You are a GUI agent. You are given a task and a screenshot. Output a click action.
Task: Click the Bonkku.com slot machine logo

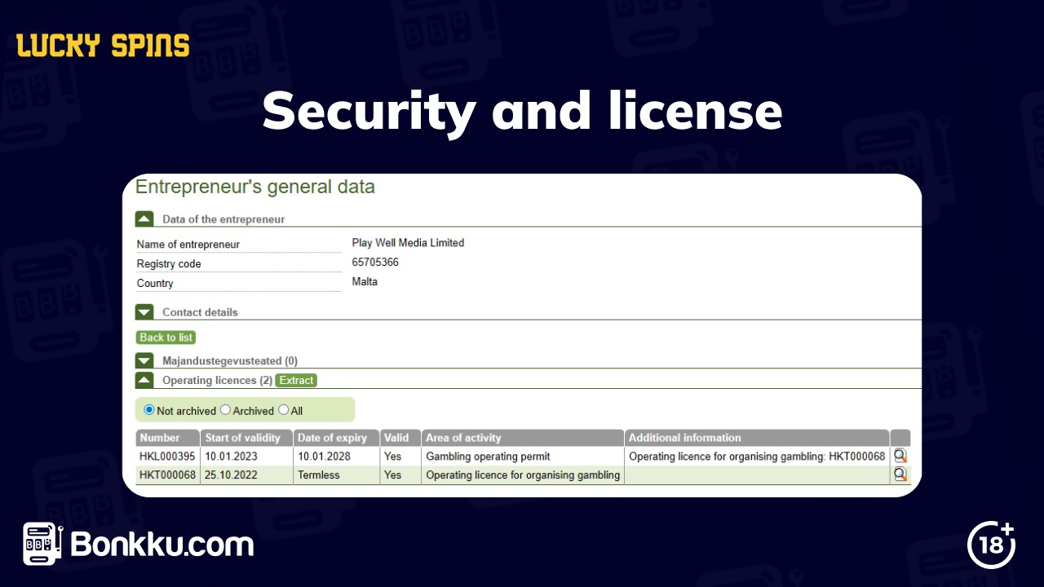coord(42,544)
